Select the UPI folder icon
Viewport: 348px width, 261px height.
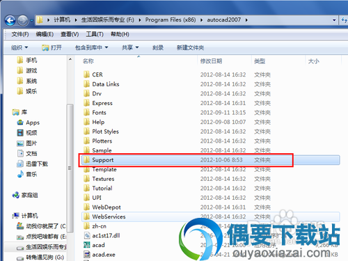[86, 198]
